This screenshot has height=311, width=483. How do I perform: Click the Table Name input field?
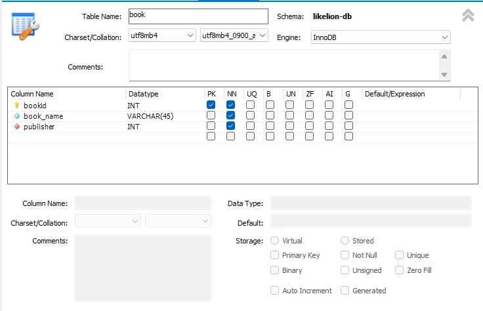(198, 16)
